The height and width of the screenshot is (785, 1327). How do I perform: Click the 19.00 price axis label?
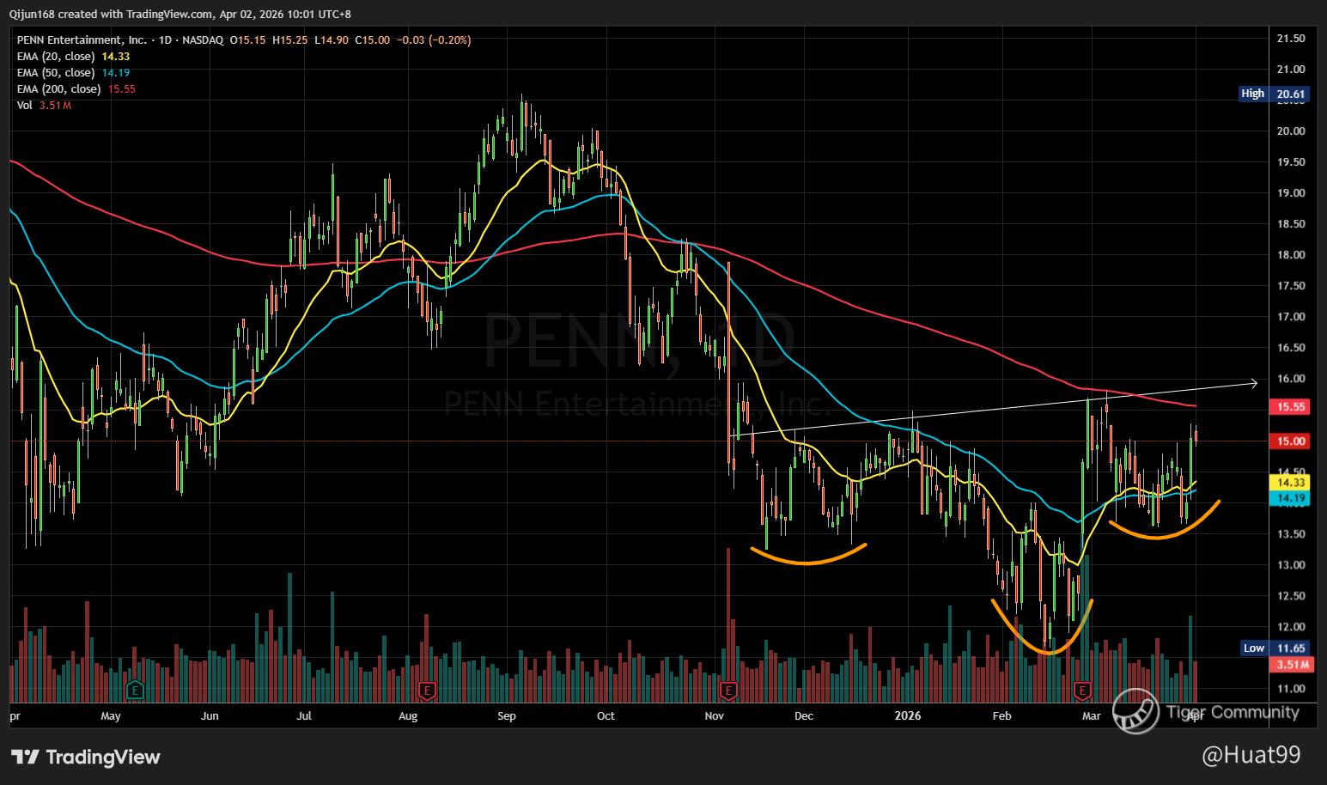(x=1291, y=193)
